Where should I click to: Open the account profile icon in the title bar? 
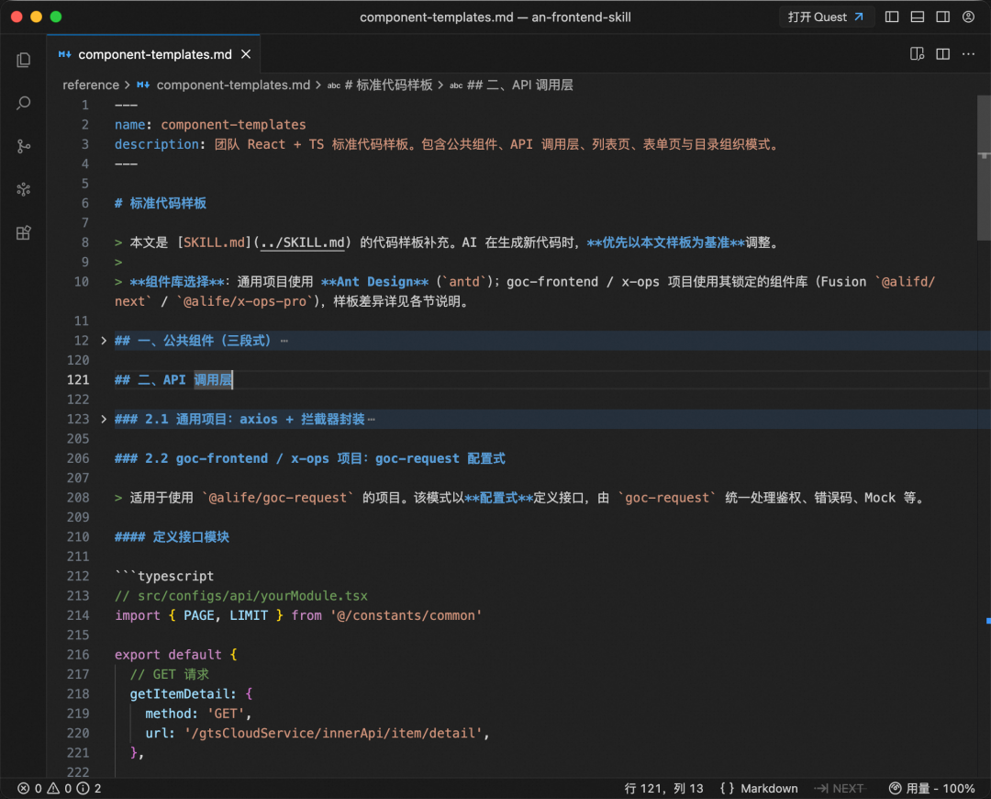pyautogui.click(x=968, y=17)
